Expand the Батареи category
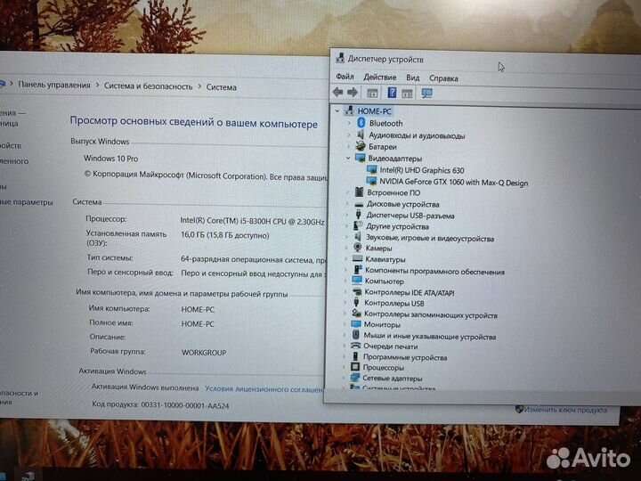The width and height of the screenshot is (641, 481). (x=349, y=146)
